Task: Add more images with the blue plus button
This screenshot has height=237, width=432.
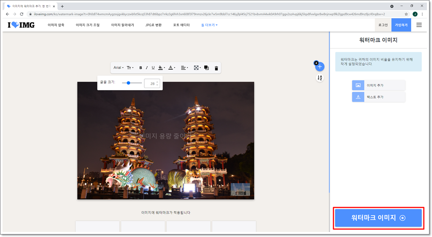Action: coord(320,67)
